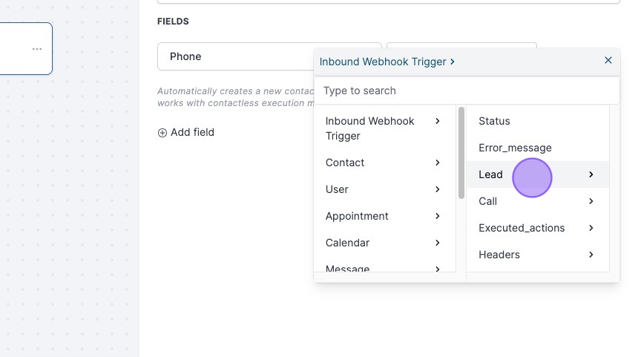Click the Add field link
The width and height of the screenshot is (638, 357).
(192, 132)
